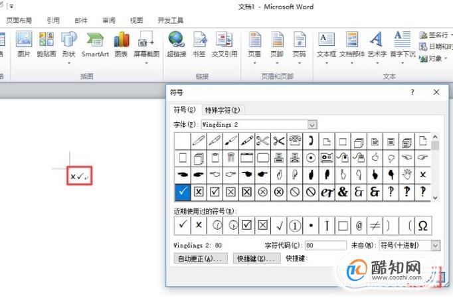The width and height of the screenshot is (453, 306).
Task: Select the highlighted check mark symbol in grid
Action: click(183, 192)
